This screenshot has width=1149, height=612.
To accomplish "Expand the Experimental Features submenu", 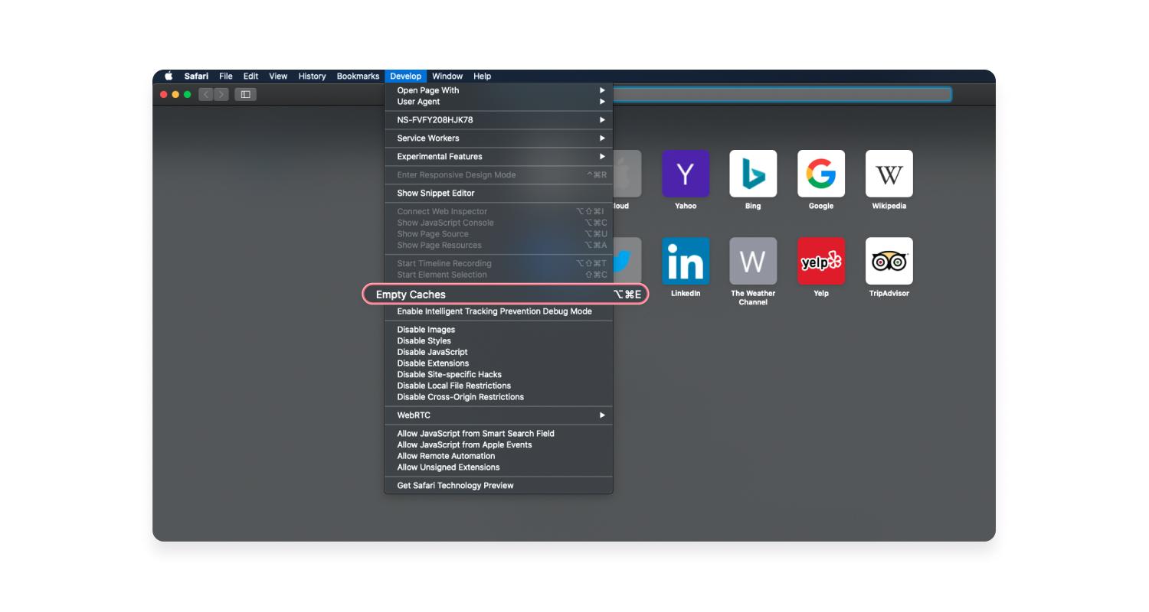I will 499,157.
